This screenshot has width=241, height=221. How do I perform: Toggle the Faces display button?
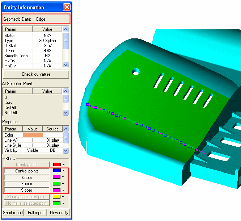[x=27, y=184]
